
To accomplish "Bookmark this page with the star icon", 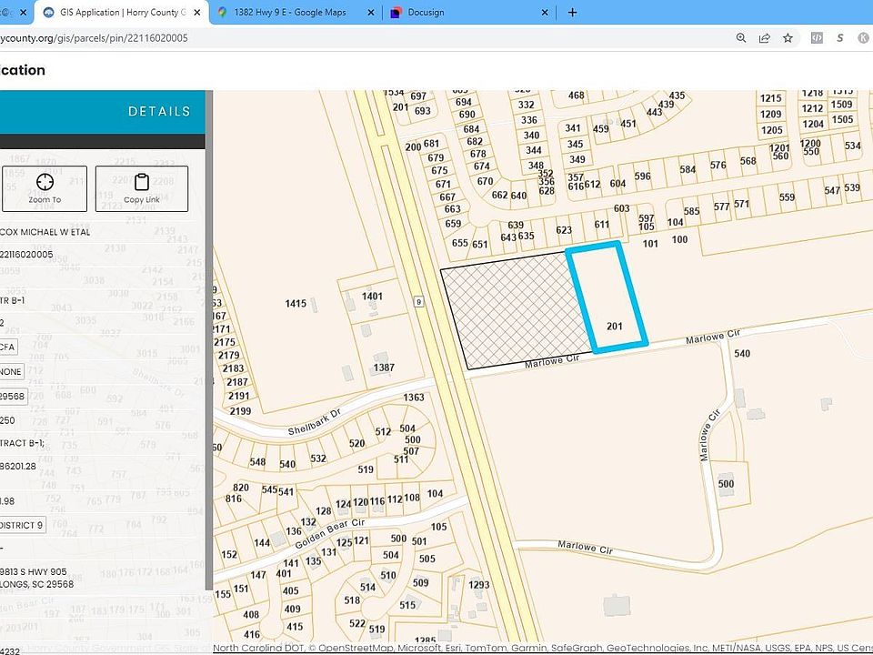I will (788, 38).
